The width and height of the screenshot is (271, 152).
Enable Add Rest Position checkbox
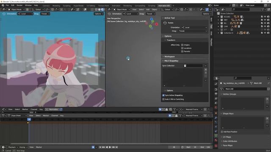(x=222, y=132)
